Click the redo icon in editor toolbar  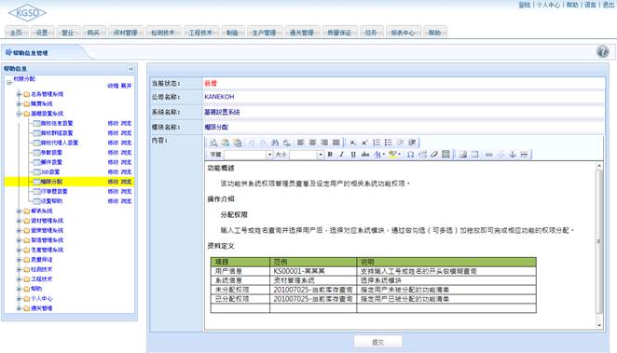coord(263,143)
